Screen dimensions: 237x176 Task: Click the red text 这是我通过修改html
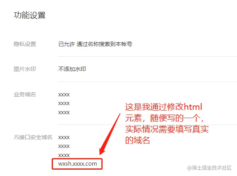[x=164, y=107]
